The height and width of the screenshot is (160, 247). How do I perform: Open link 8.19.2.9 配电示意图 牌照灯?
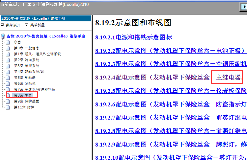point(171,144)
